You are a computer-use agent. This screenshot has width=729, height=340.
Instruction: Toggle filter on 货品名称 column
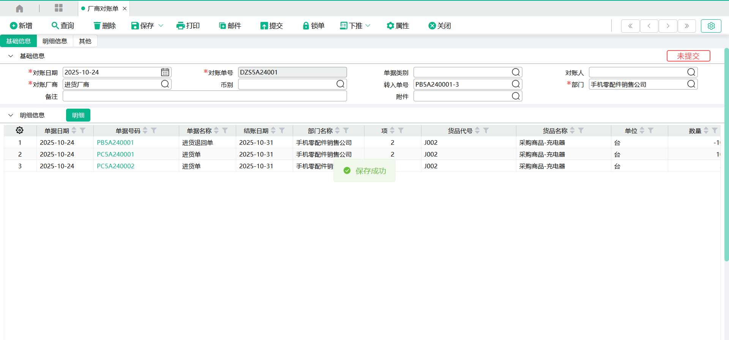pyautogui.click(x=581, y=130)
